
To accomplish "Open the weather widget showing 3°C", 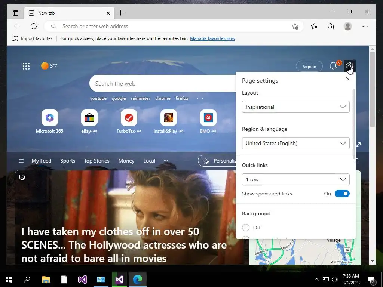I will pos(49,66).
